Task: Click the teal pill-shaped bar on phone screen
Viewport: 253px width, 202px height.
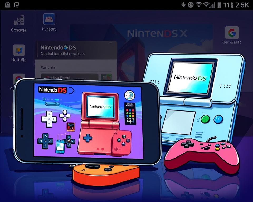Action: [x=52, y=104]
